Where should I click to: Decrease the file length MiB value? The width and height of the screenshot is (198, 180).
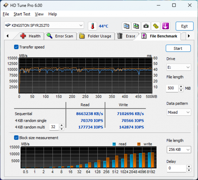point(181,90)
